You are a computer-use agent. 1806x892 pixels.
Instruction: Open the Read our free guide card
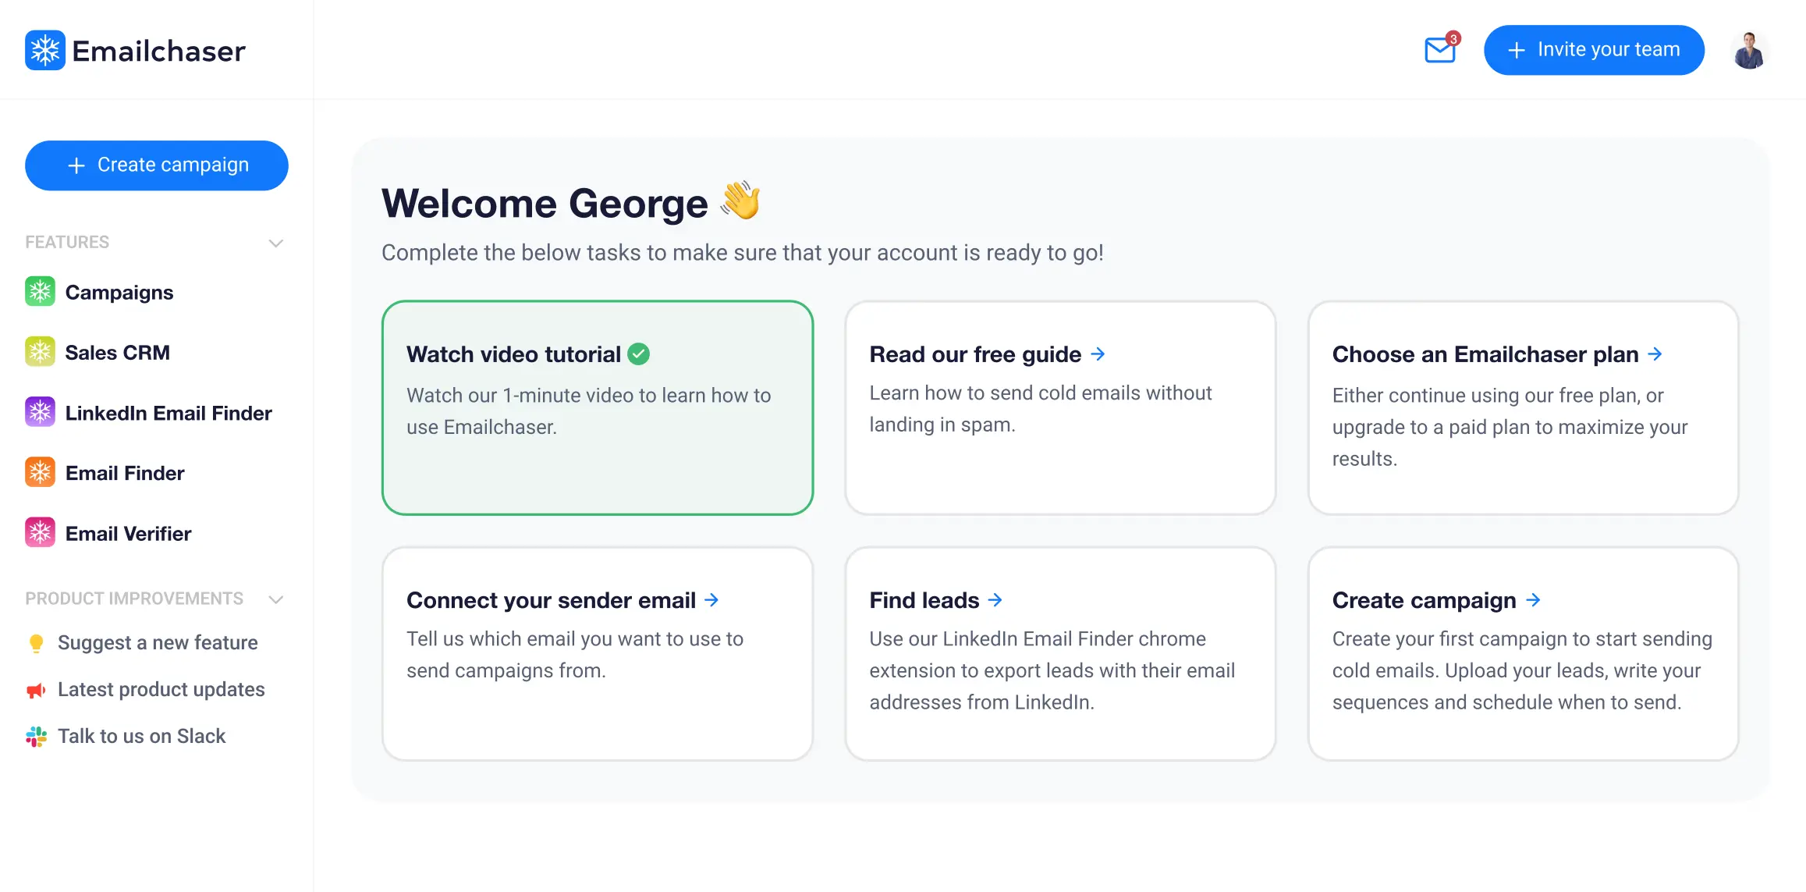pyautogui.click(x=1059, y=407)
